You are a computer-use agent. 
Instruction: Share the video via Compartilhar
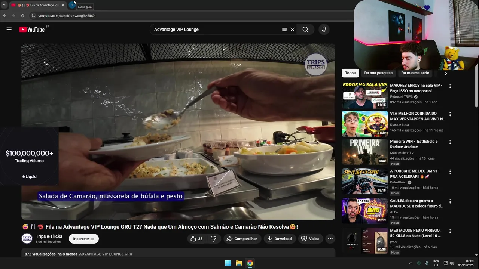tap(242, 239)
